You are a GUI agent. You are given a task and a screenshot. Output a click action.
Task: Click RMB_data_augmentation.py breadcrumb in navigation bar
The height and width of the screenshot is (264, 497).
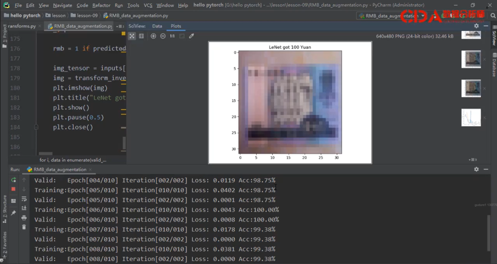tap(136, 16)
